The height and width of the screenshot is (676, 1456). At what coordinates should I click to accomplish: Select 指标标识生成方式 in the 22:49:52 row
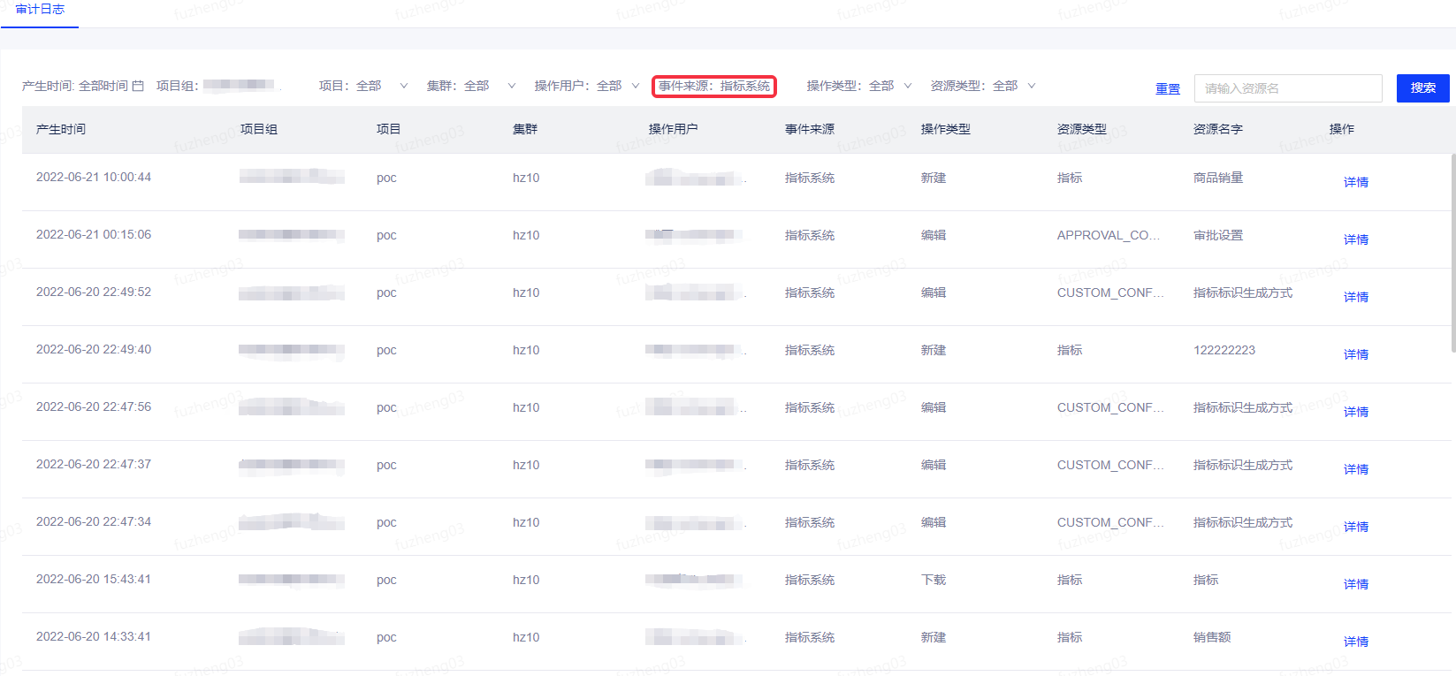tap(1243, 292)
